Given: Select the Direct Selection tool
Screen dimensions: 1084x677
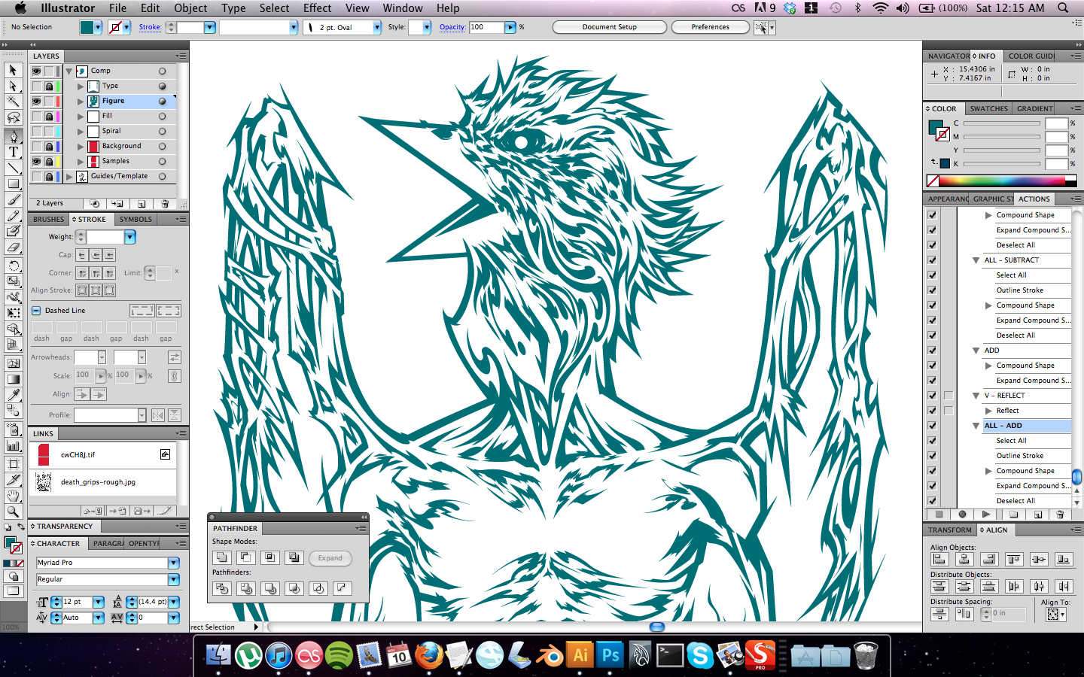Looking at the screenshot, I should 13,86.
